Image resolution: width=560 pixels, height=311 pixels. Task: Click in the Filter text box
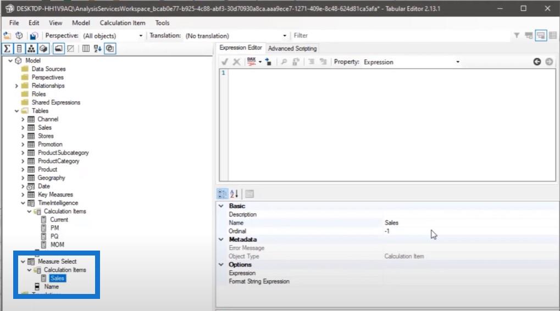(x=402, y=35)
